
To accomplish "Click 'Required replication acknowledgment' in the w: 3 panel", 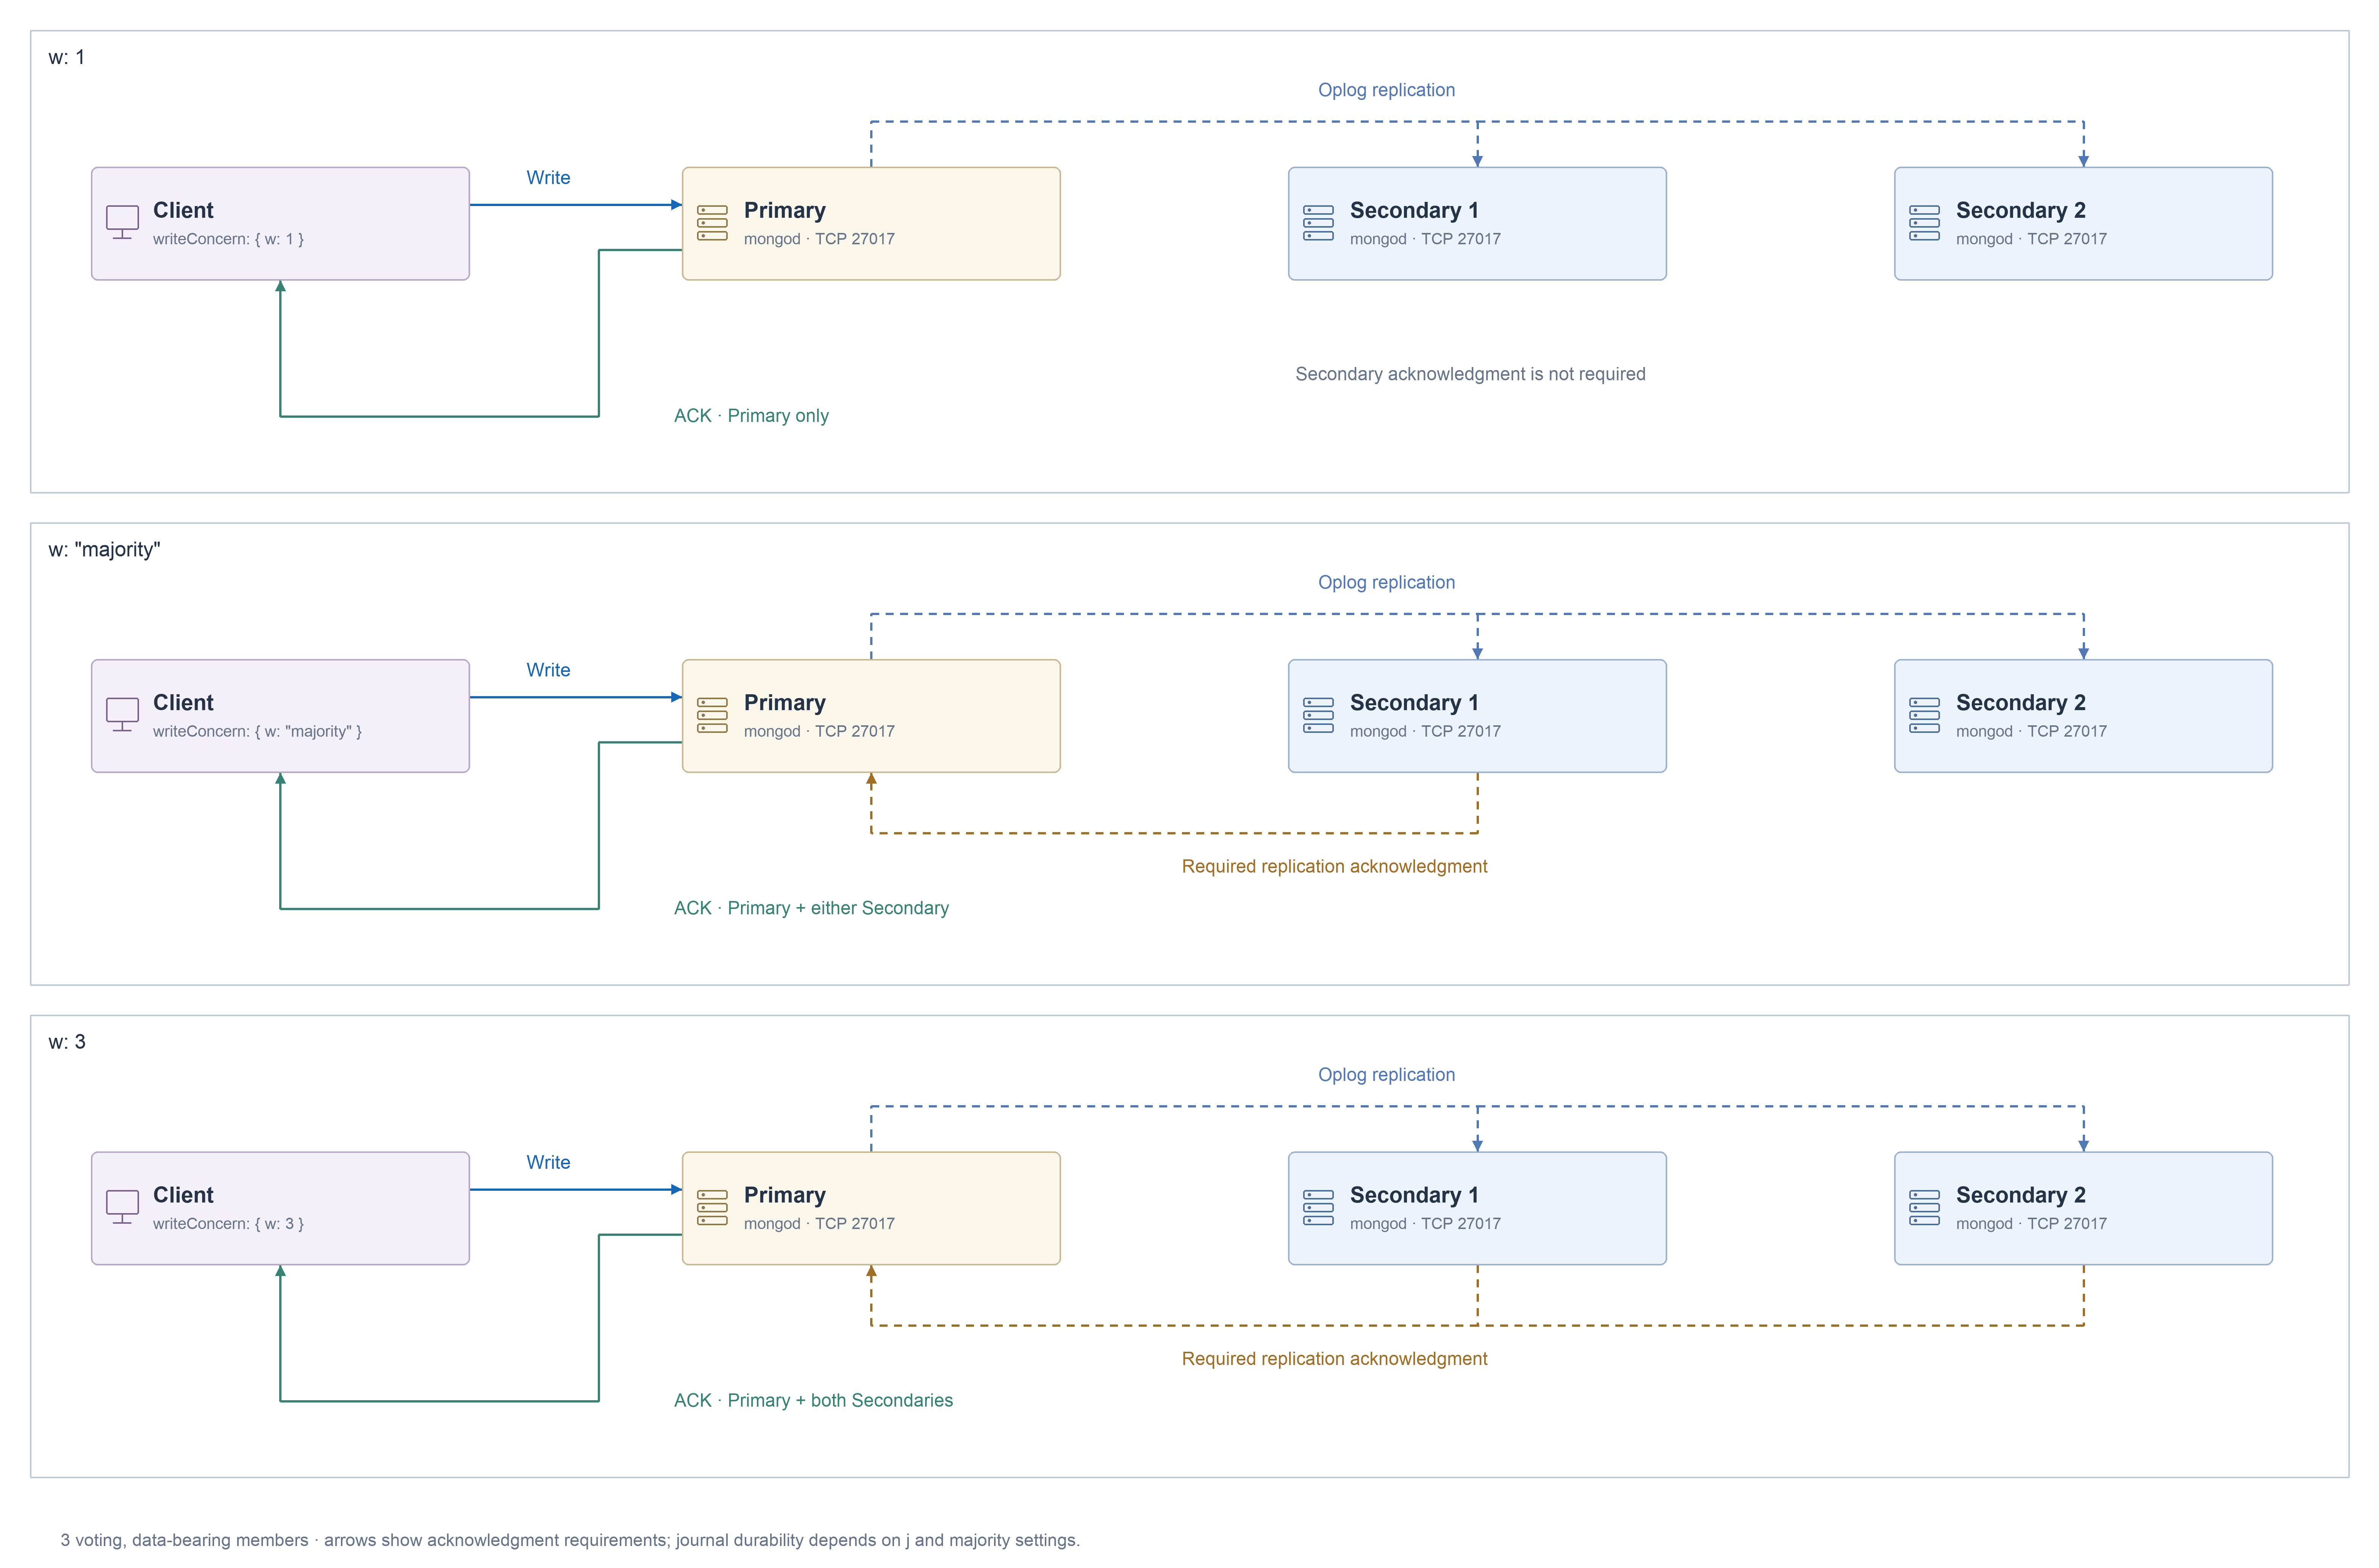I will pos(1334,1359).
